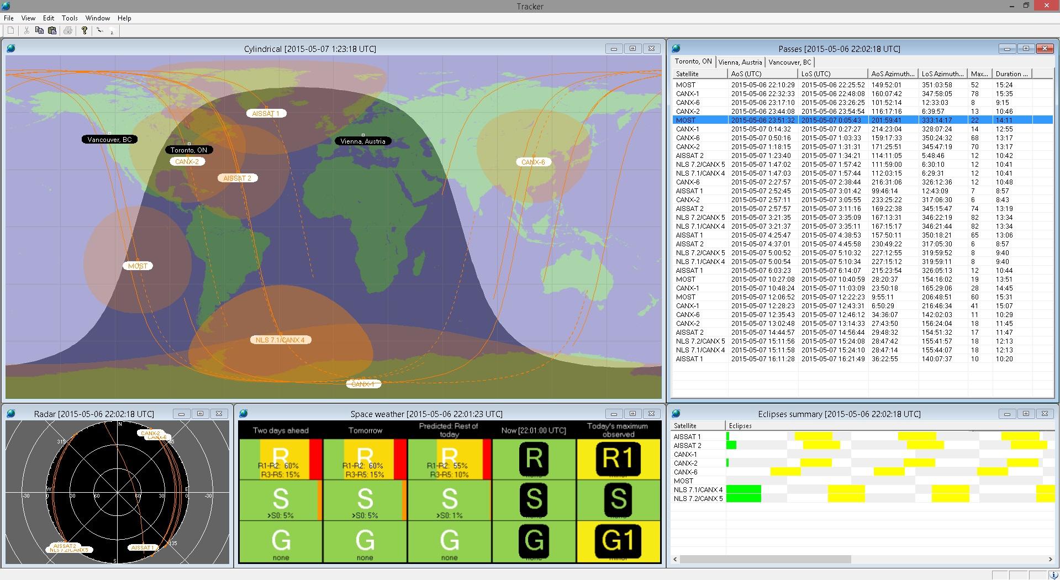Open the Help menu
This screenshot has width=1060, height=580.
124,18
